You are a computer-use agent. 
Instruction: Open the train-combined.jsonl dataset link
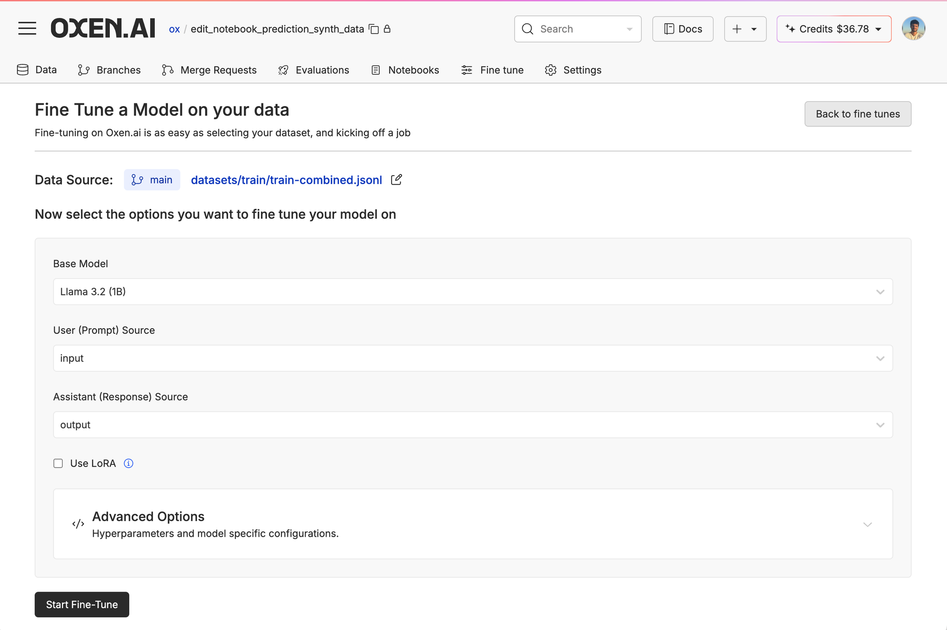coord(286,180)
